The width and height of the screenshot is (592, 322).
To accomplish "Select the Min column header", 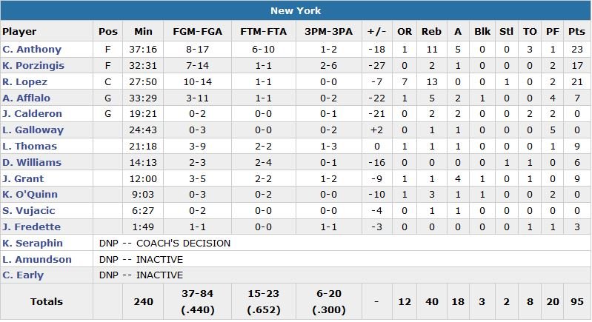I will (143, 32).
